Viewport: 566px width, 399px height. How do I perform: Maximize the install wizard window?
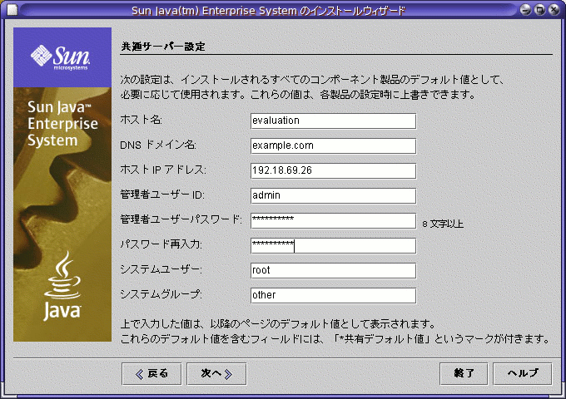click(x=539, y=10)
